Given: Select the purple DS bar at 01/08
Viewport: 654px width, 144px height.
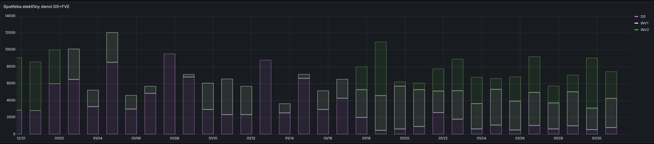Looking at the screenshot, I should (169, 94).
